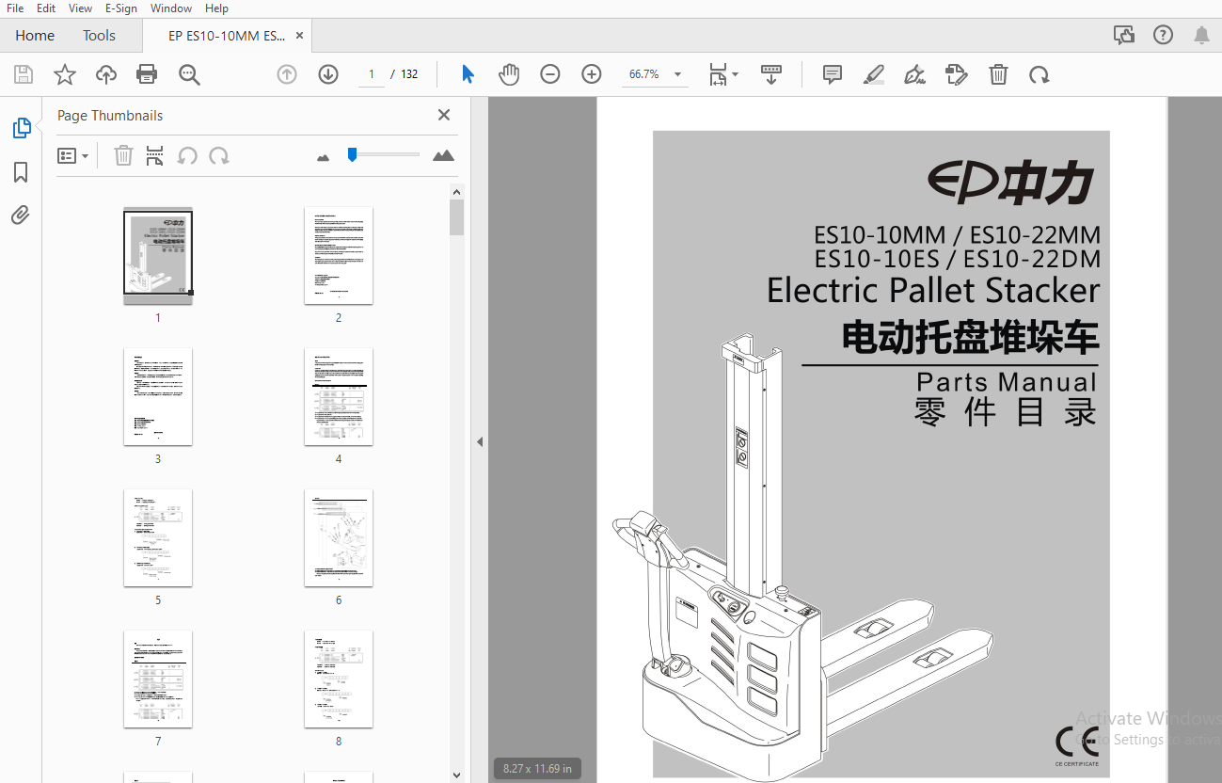This screenshot has height=783, width=1222.
Task: Open the E-Sign menu
Action: pos(120,8)
